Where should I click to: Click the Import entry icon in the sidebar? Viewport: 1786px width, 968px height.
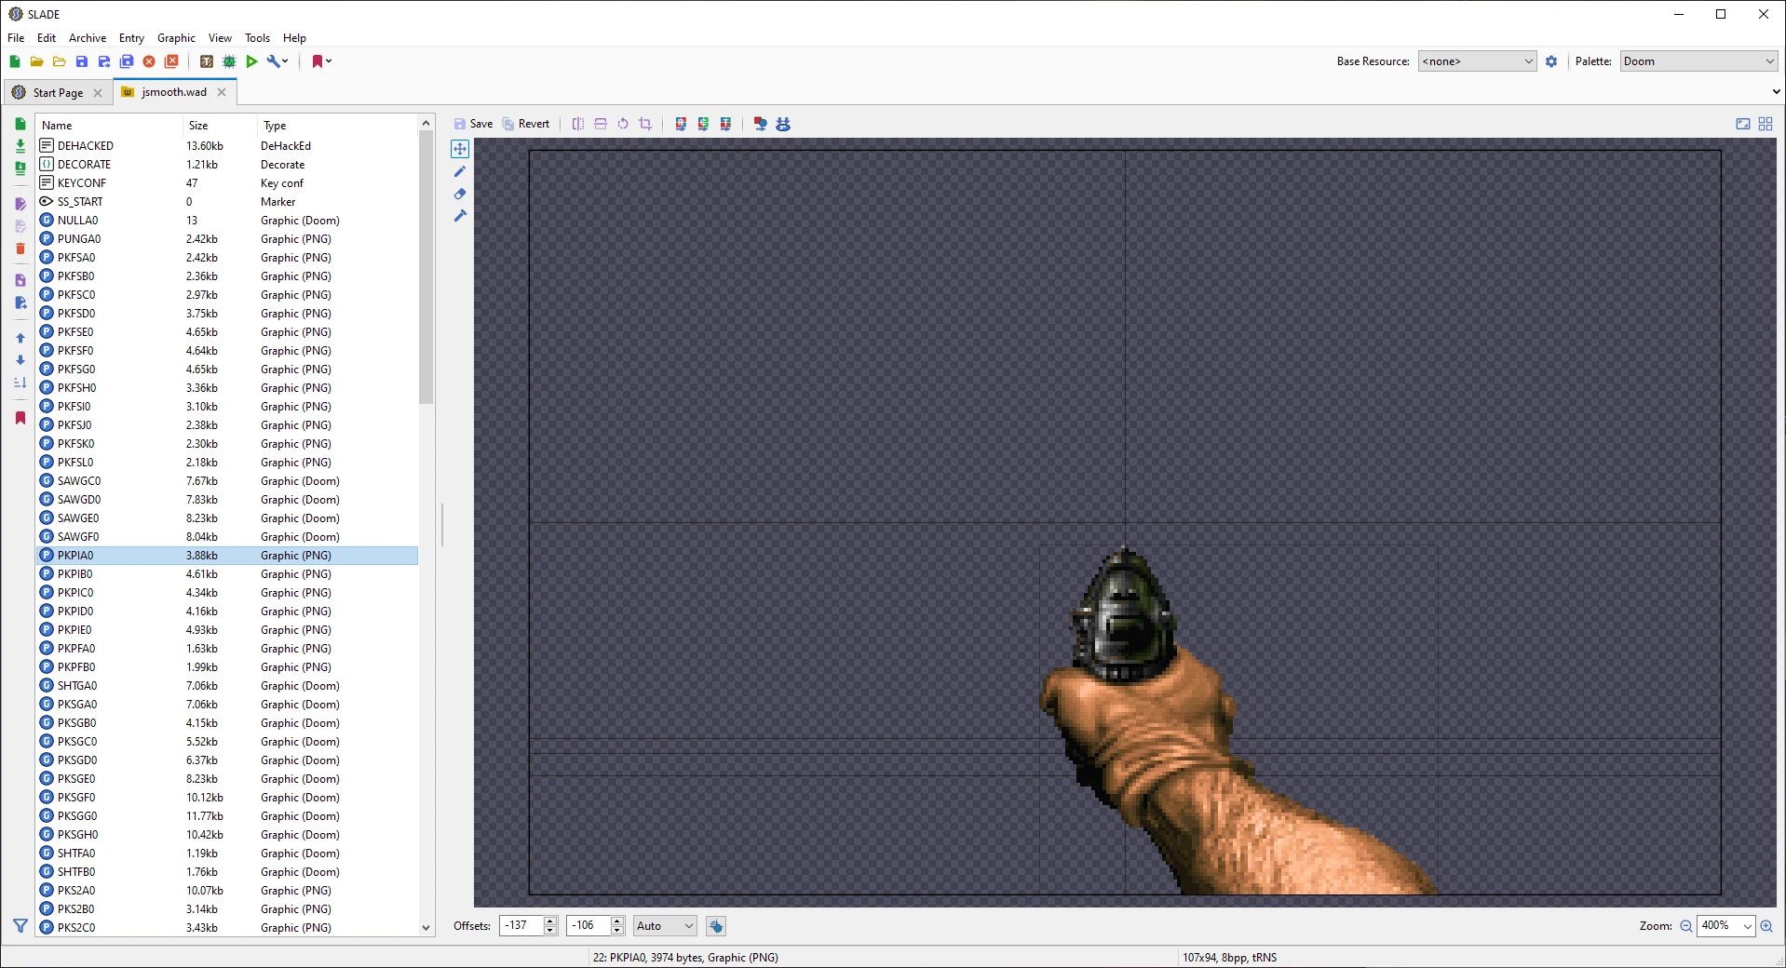click(20, 280)
